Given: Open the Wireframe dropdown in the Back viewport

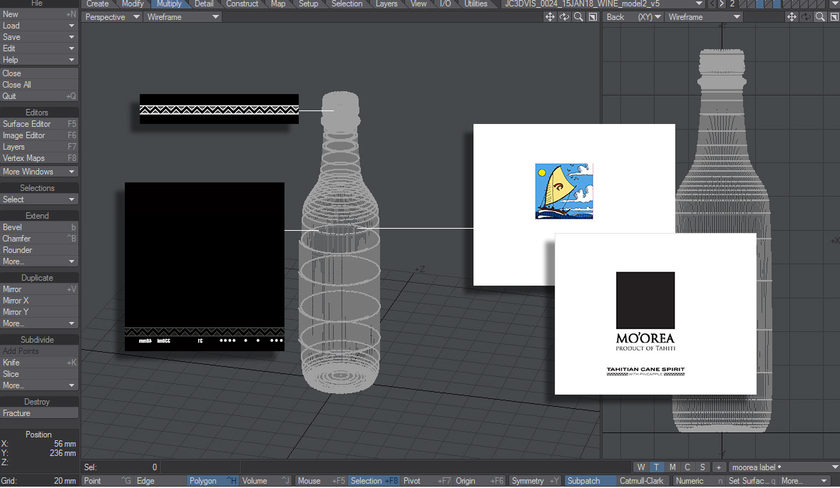Looking at the screenshot, I should tap(704, 17).
